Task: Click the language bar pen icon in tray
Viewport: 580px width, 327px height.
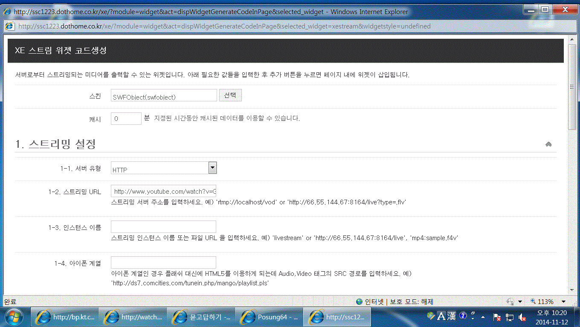Action: click(430, 317)
